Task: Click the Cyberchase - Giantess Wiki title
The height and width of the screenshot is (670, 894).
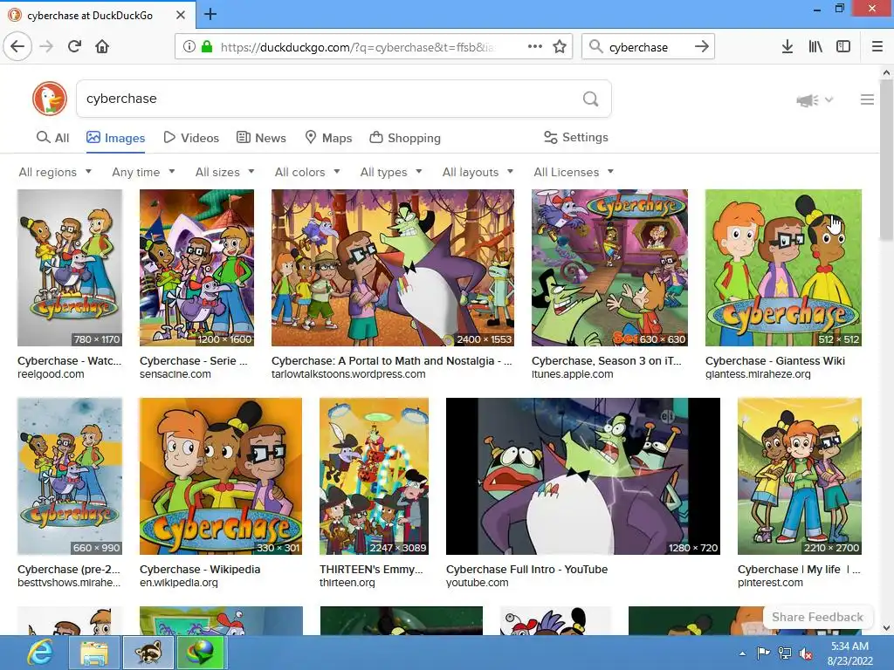Action: (x=775, y=360)
